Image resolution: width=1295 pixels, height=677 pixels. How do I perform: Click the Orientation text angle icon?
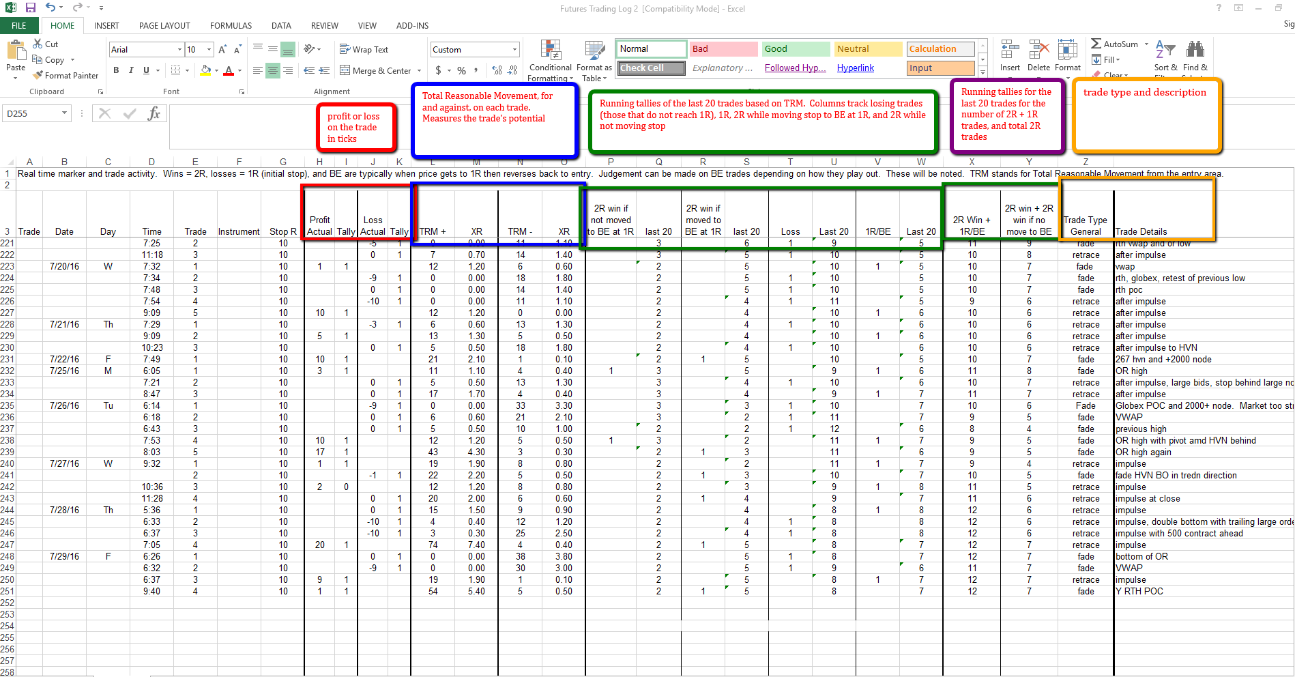tap(309, 49)
